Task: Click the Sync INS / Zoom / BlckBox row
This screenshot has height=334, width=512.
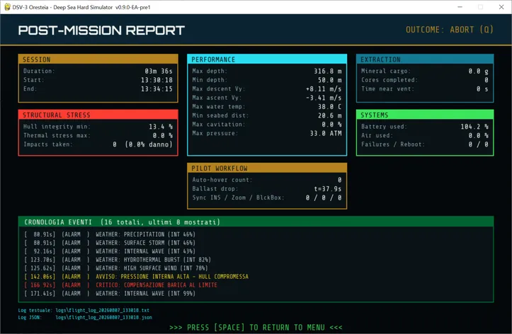Action: tap(267, 197)
